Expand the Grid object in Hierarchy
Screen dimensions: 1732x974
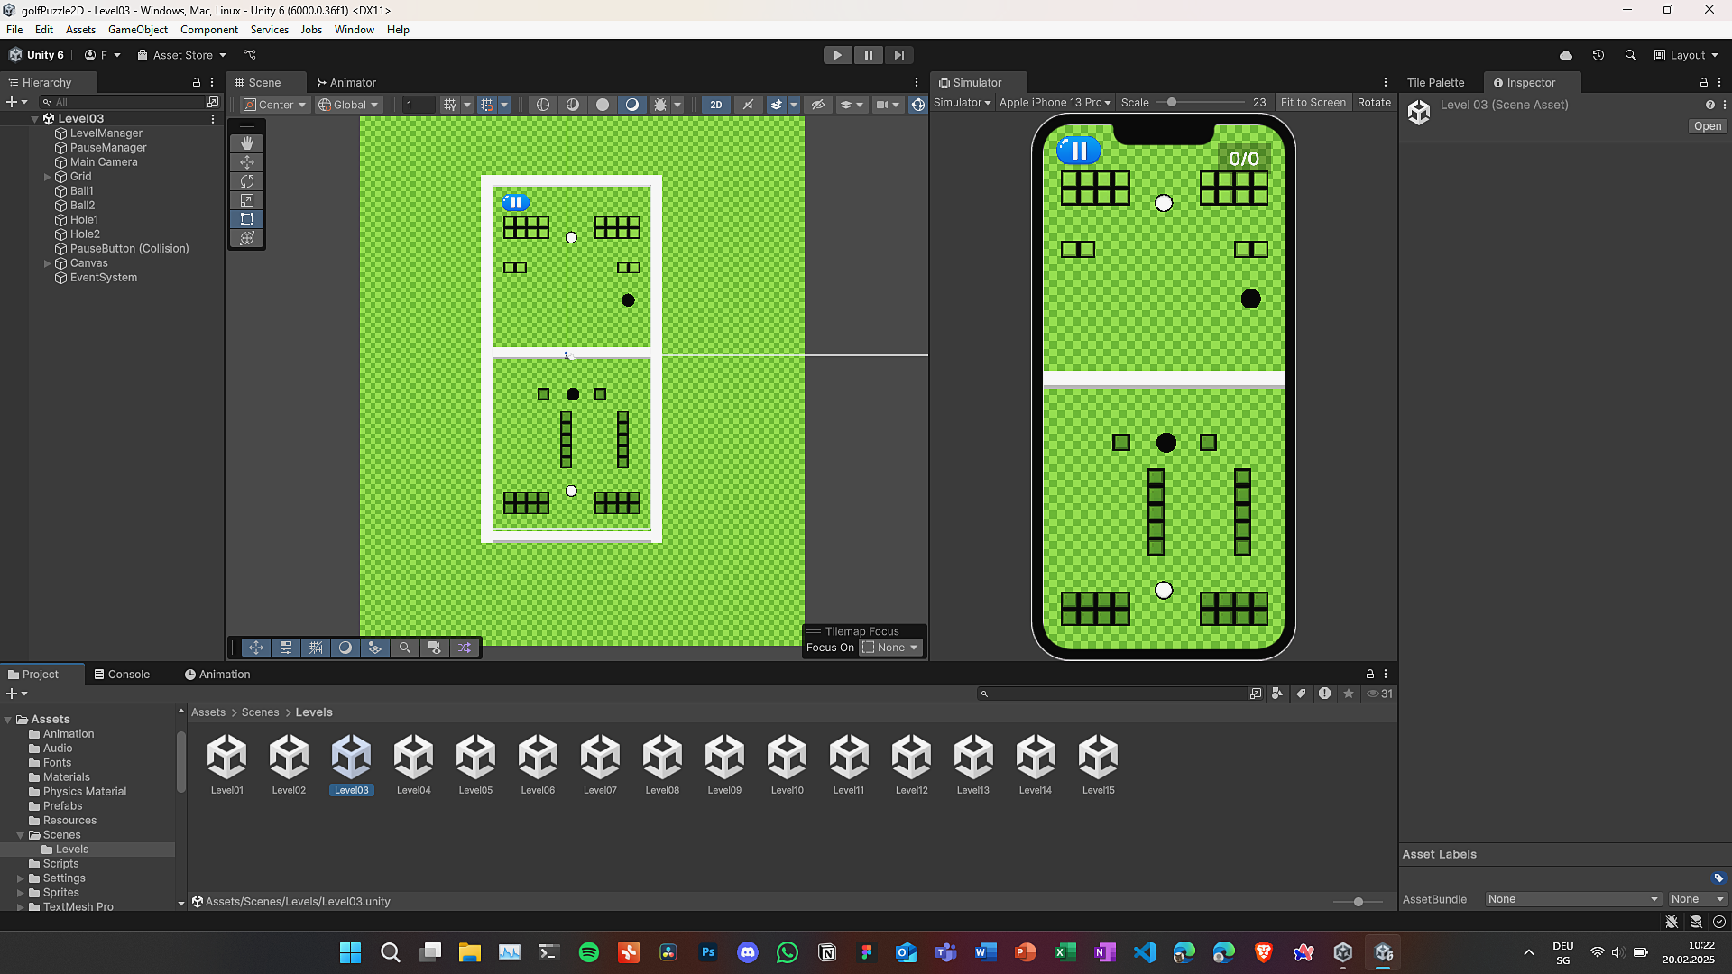pyautogui.click(x=47, y=177)
